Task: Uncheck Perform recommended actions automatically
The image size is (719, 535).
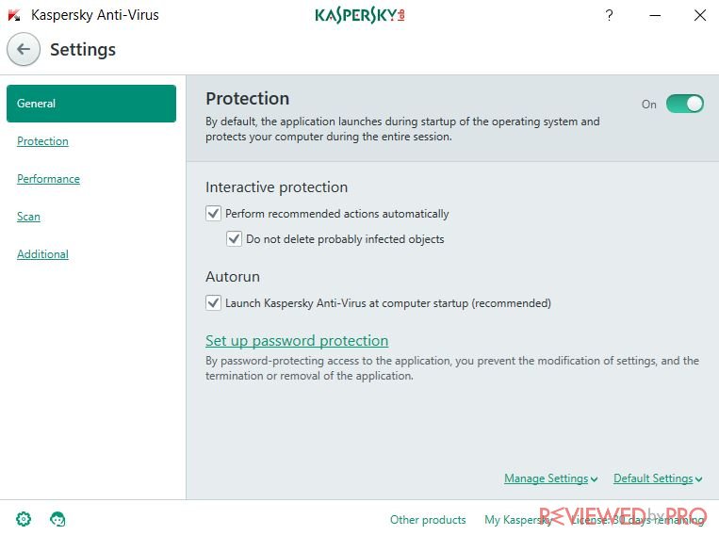Action: click(213, 213)
